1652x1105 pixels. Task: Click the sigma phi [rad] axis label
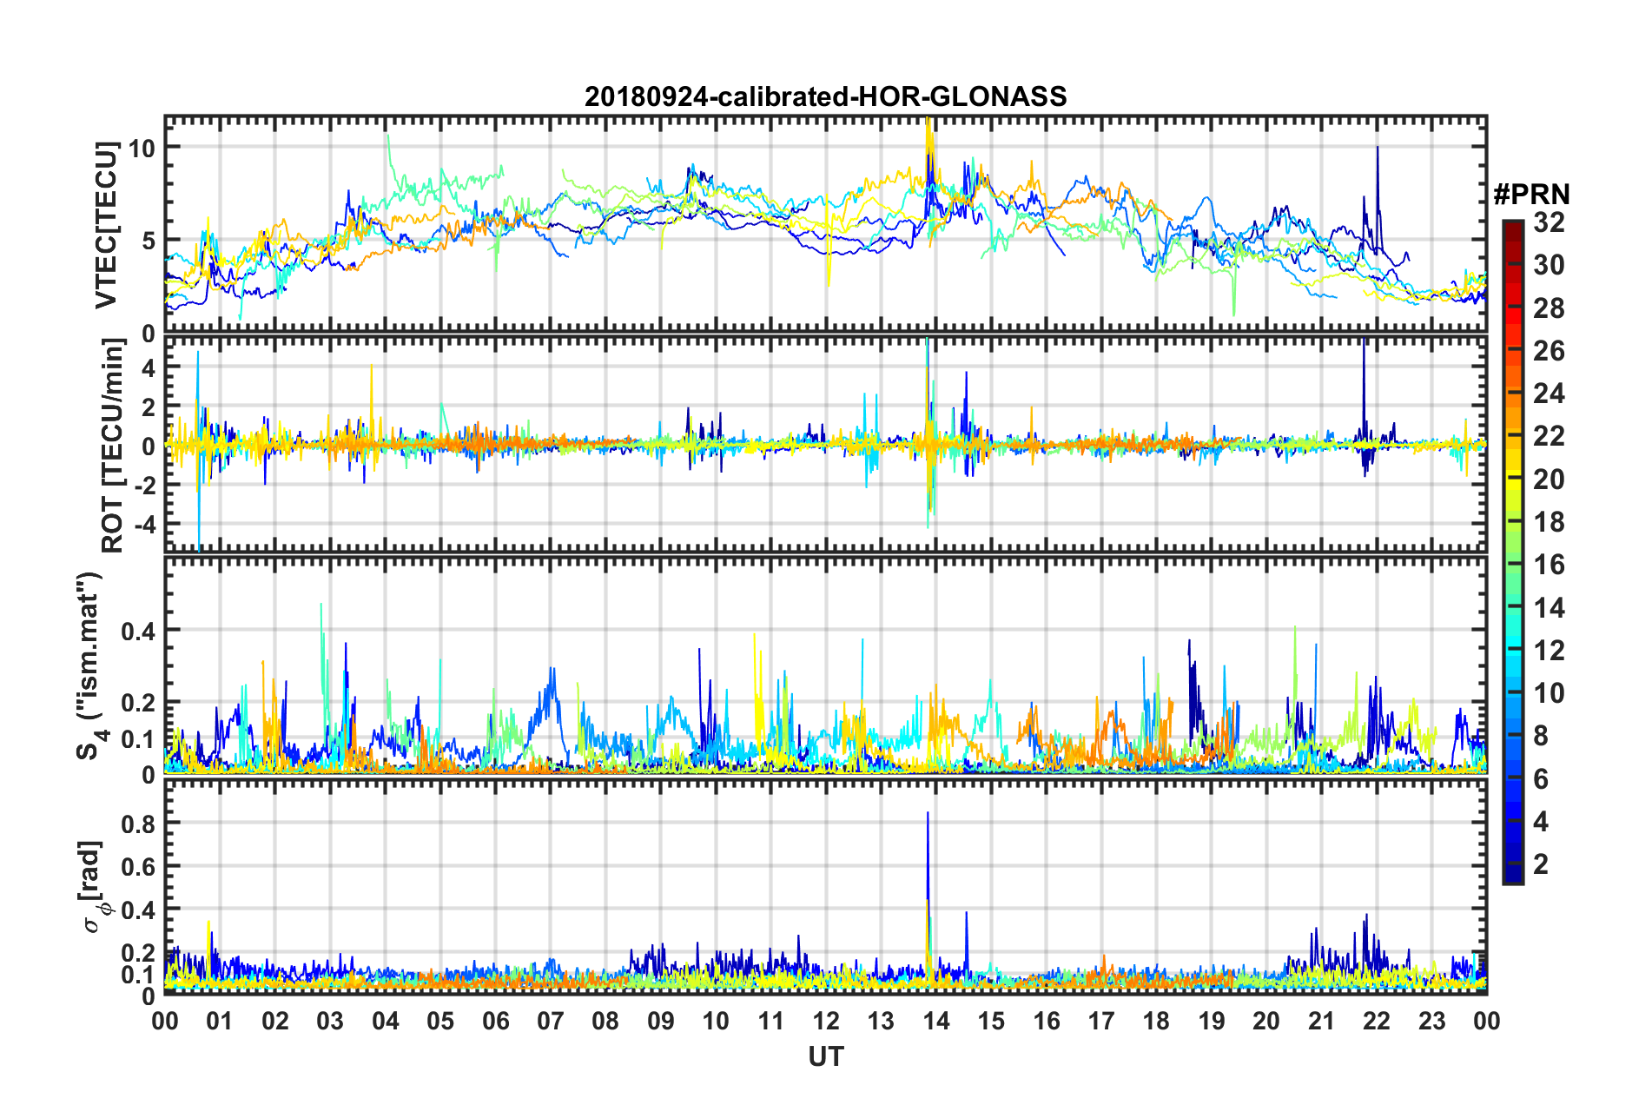(x=92, y=887)
